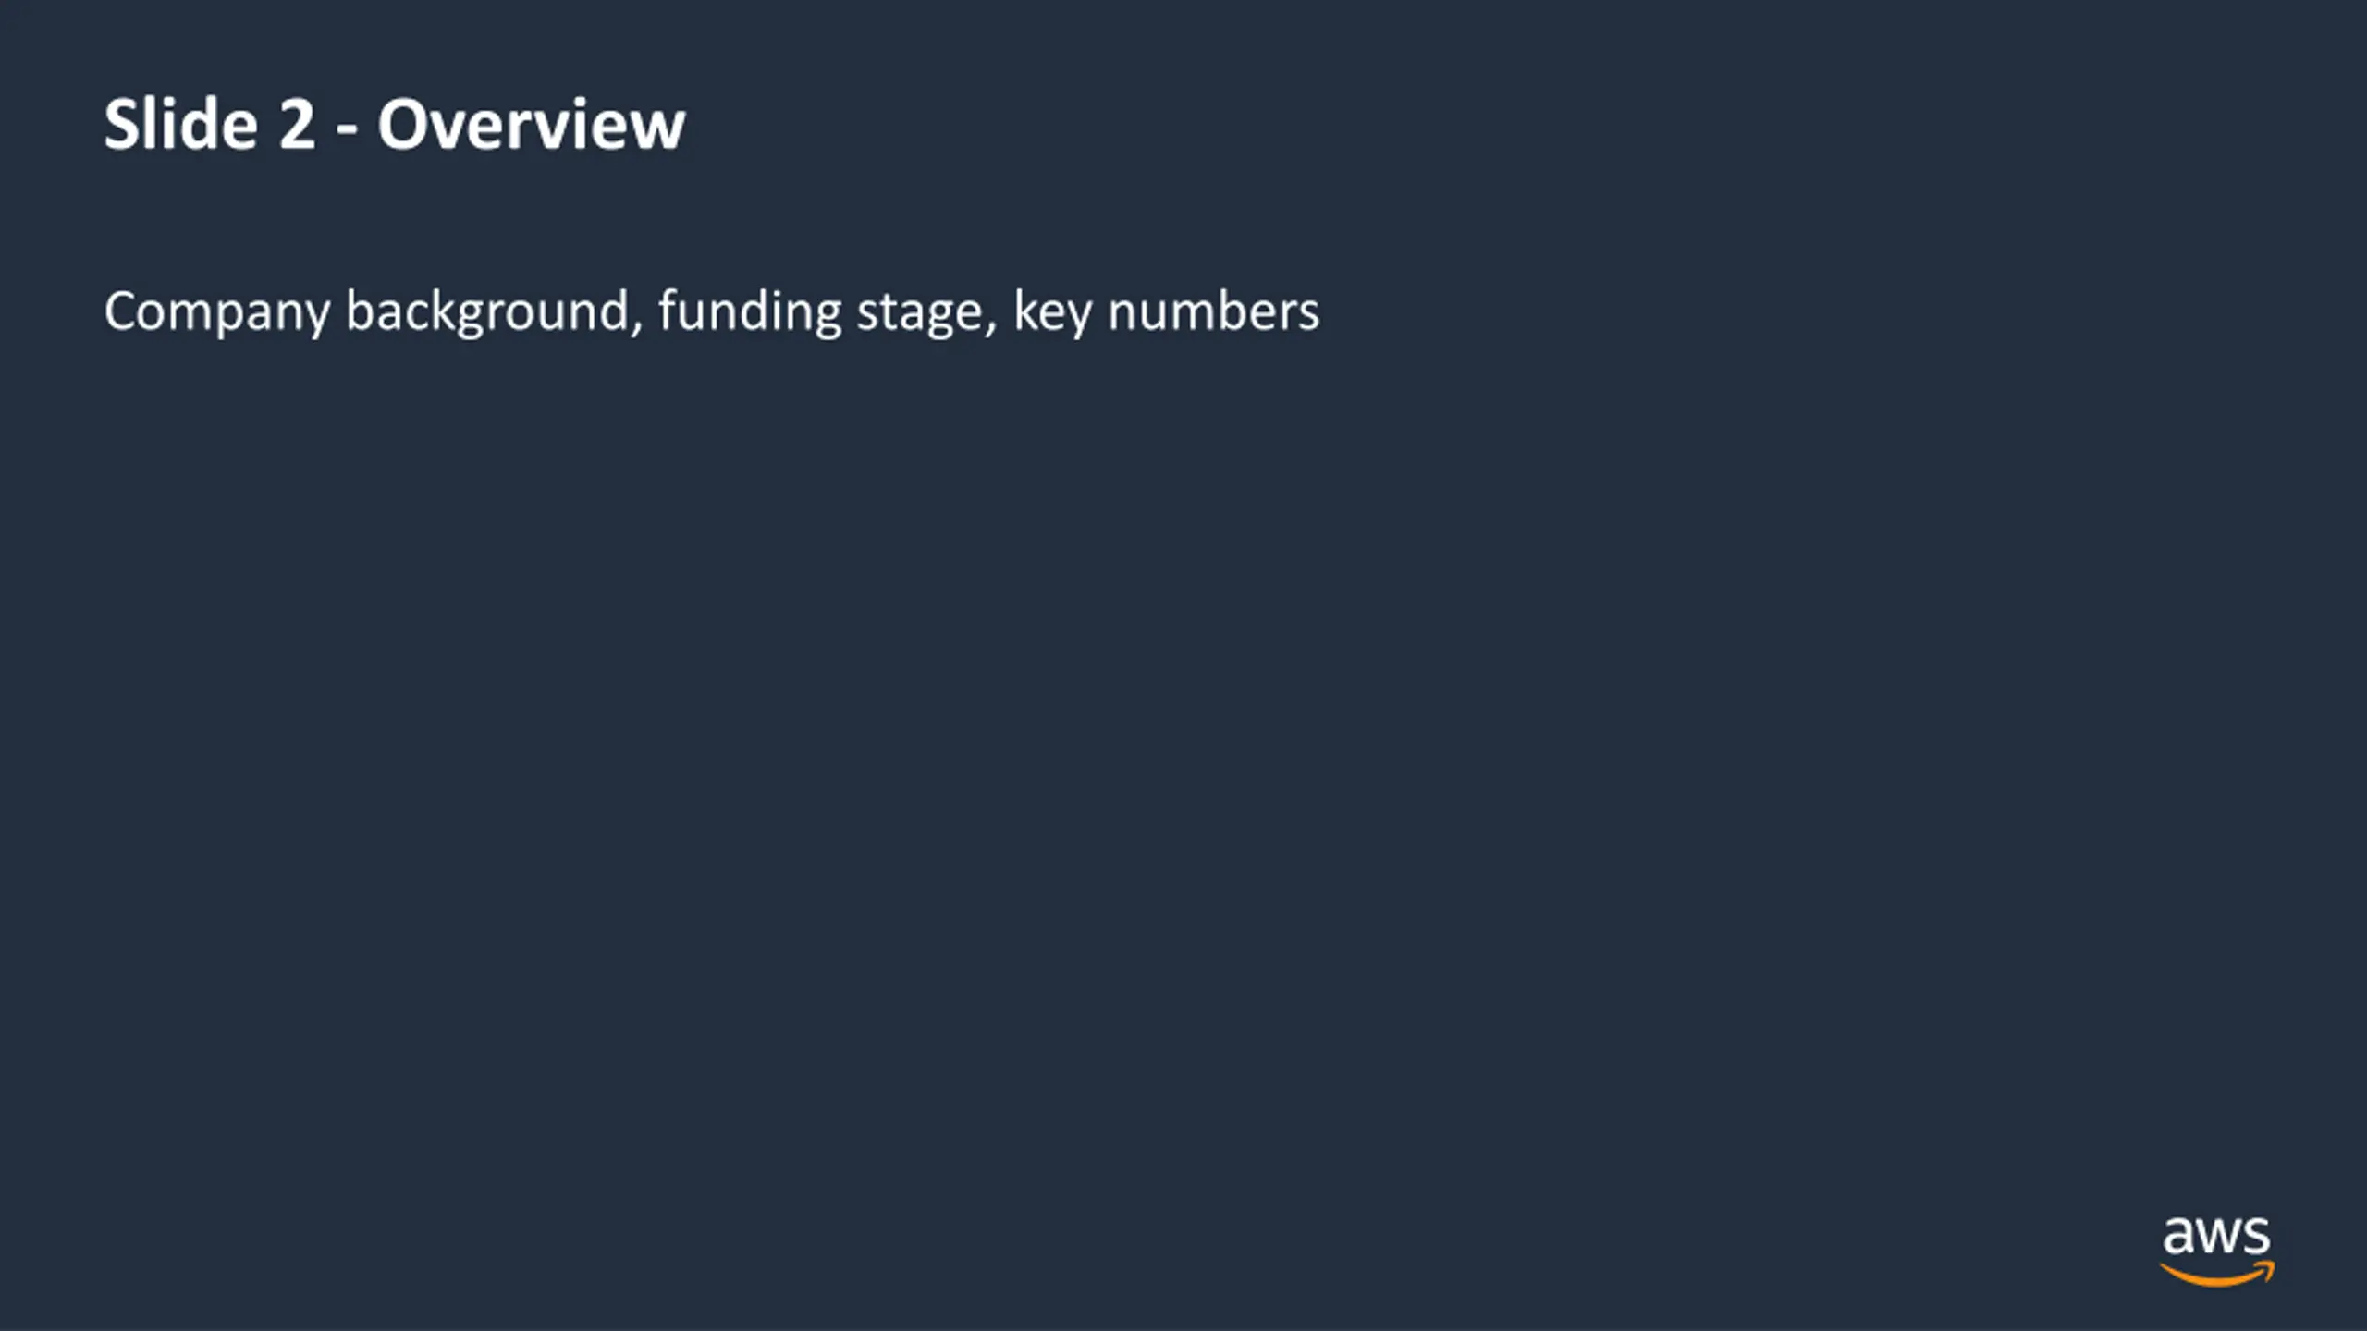Click the 'aws' lettering of the logo

(2215, 1237)
